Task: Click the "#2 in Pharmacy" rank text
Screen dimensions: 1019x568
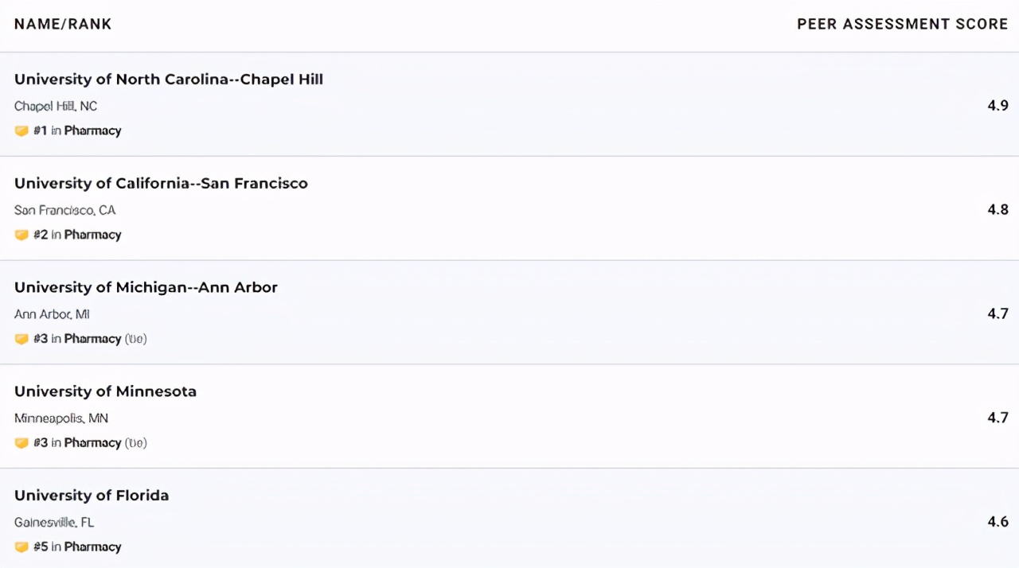Action: coord(77,235)
